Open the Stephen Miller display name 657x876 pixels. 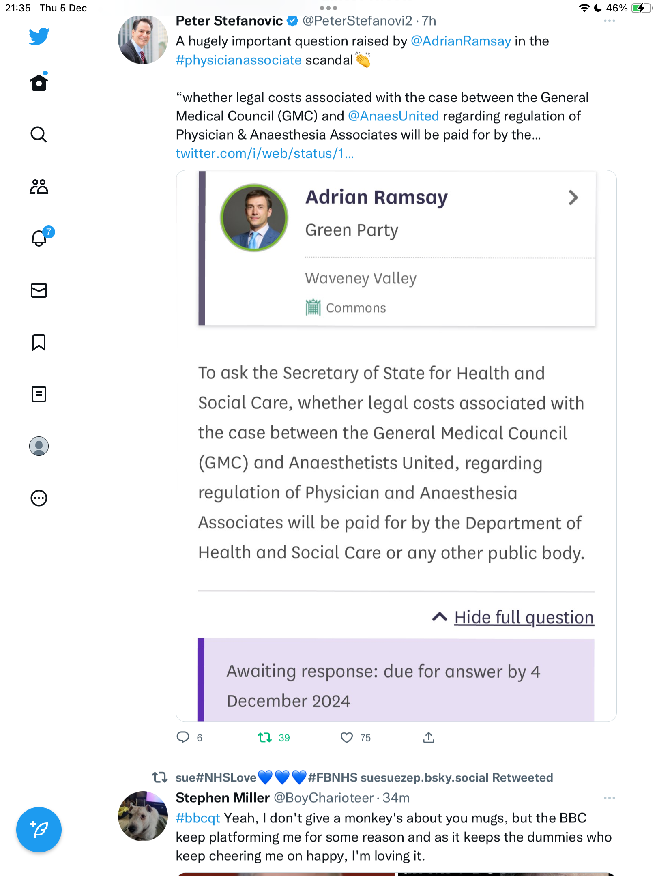click(223, 798)
